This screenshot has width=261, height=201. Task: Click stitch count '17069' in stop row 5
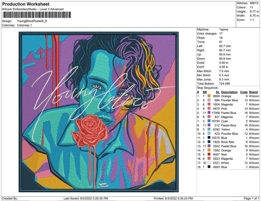[x=216, y=113]
